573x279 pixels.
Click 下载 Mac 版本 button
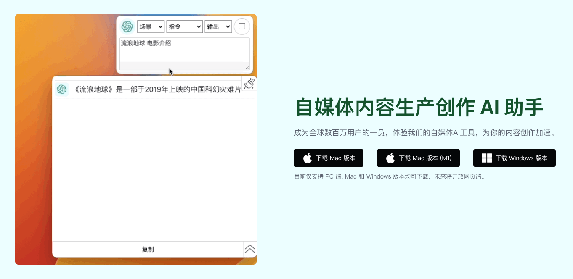point(329,158)
